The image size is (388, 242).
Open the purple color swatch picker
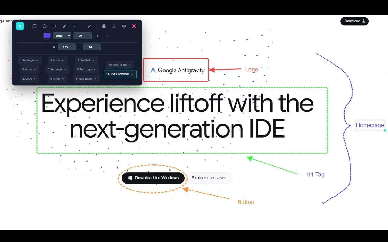click(47, 36)
